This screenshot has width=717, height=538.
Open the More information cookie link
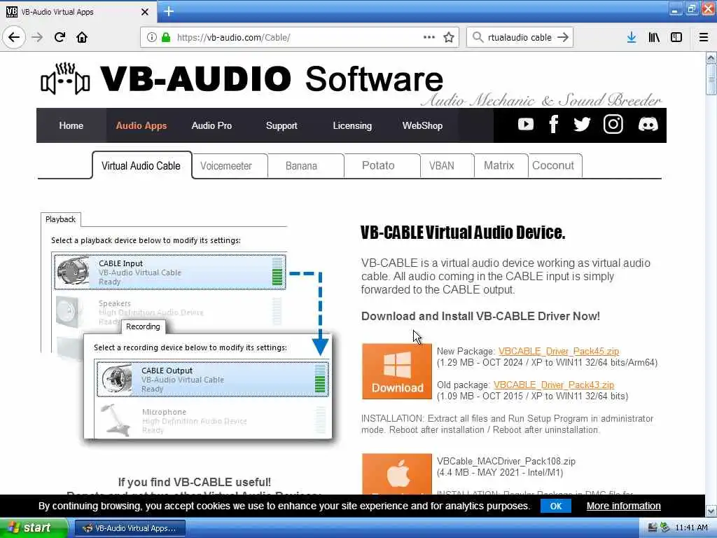pyautogui.click(x=624, y=506)
